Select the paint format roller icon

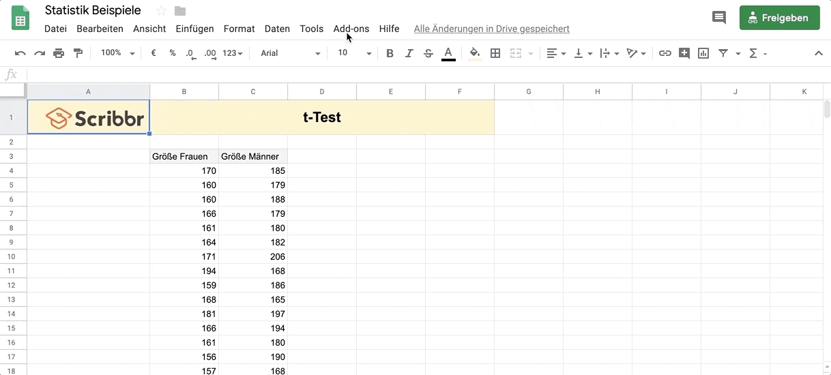coord(78,53)
